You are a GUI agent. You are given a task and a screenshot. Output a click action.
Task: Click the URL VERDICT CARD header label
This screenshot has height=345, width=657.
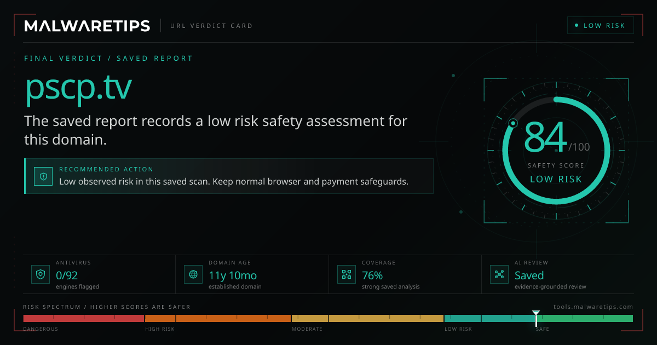tap(211, 26)
